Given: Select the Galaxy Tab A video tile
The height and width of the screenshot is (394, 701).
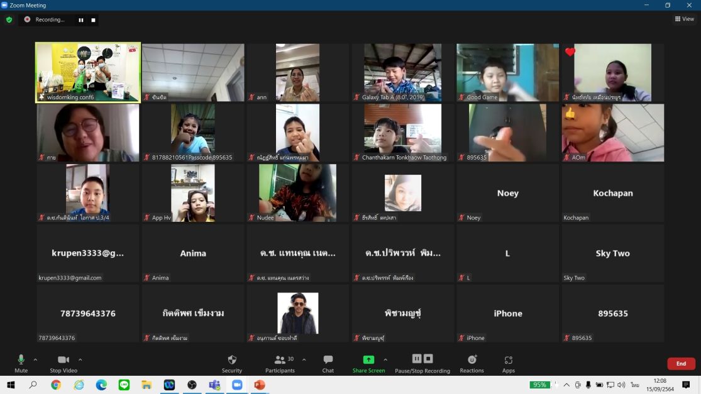Looking at the screenshot, I should tap(403, 72).
